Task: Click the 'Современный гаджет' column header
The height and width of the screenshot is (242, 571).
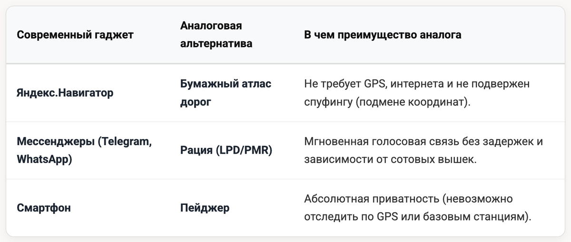Action: pyautogui.click(x=75, y=35)
